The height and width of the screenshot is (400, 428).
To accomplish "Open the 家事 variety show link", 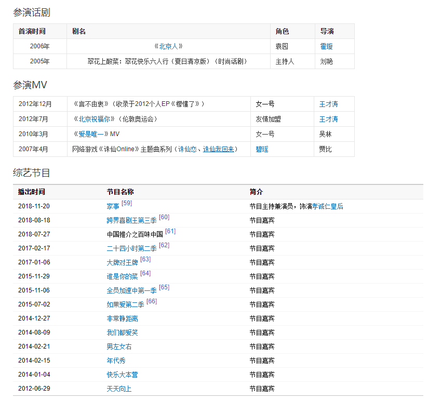I will click(113, 206).
